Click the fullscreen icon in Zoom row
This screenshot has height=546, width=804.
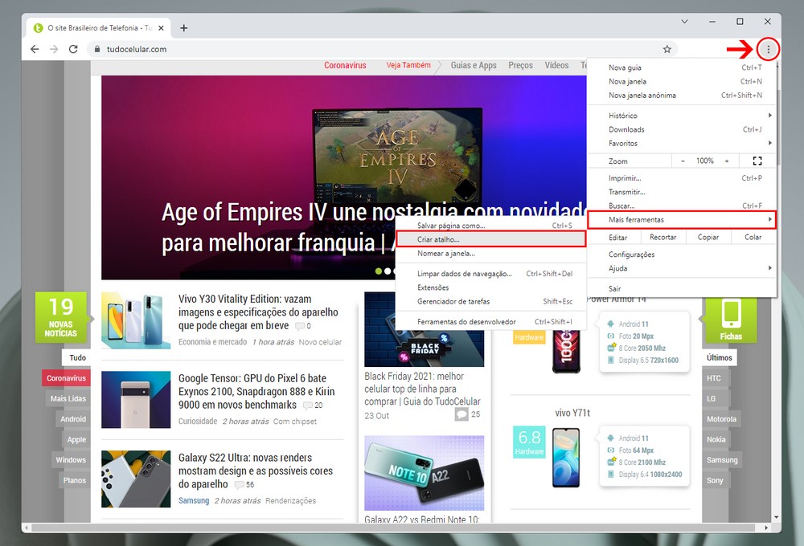757,161
